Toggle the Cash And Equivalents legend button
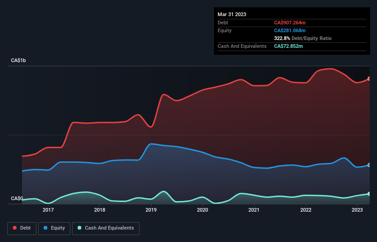Screen dimensions: 377x242 pos(106,228)
